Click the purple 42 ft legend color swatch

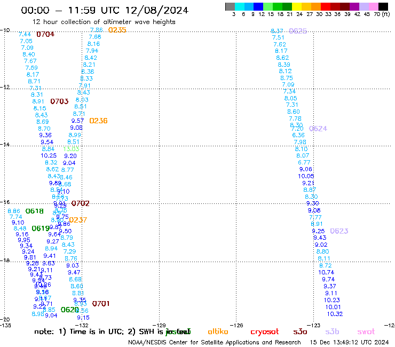(x=354, y=6)
